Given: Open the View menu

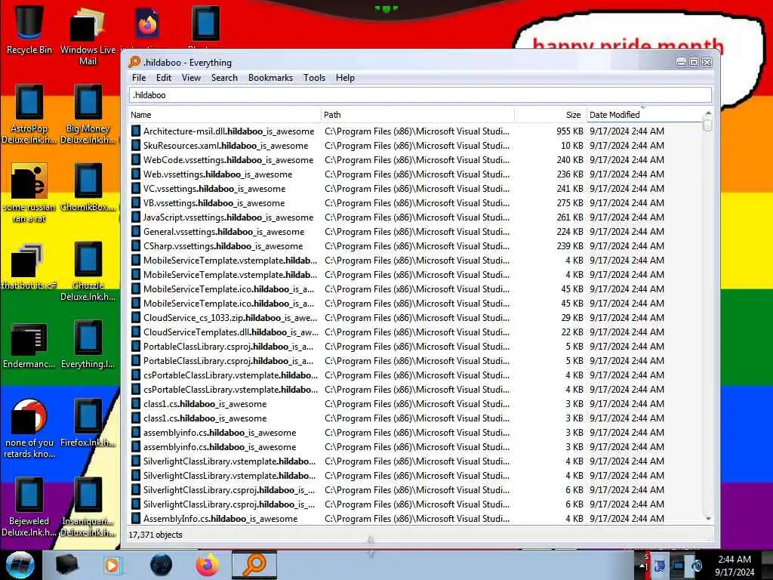Looking at the screenshot, I should point(191,78).
